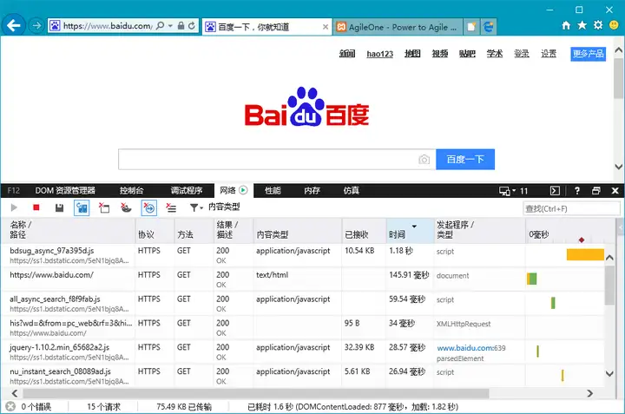Viewport: 625px width, 414px height.
Task: Select the all_async_search_f8f9fab.js request
Action: tap(303, 304)
